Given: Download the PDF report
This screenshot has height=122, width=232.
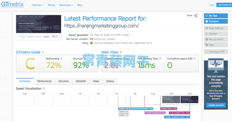Looking at the screenshot, I should click(x=216, y=52).
